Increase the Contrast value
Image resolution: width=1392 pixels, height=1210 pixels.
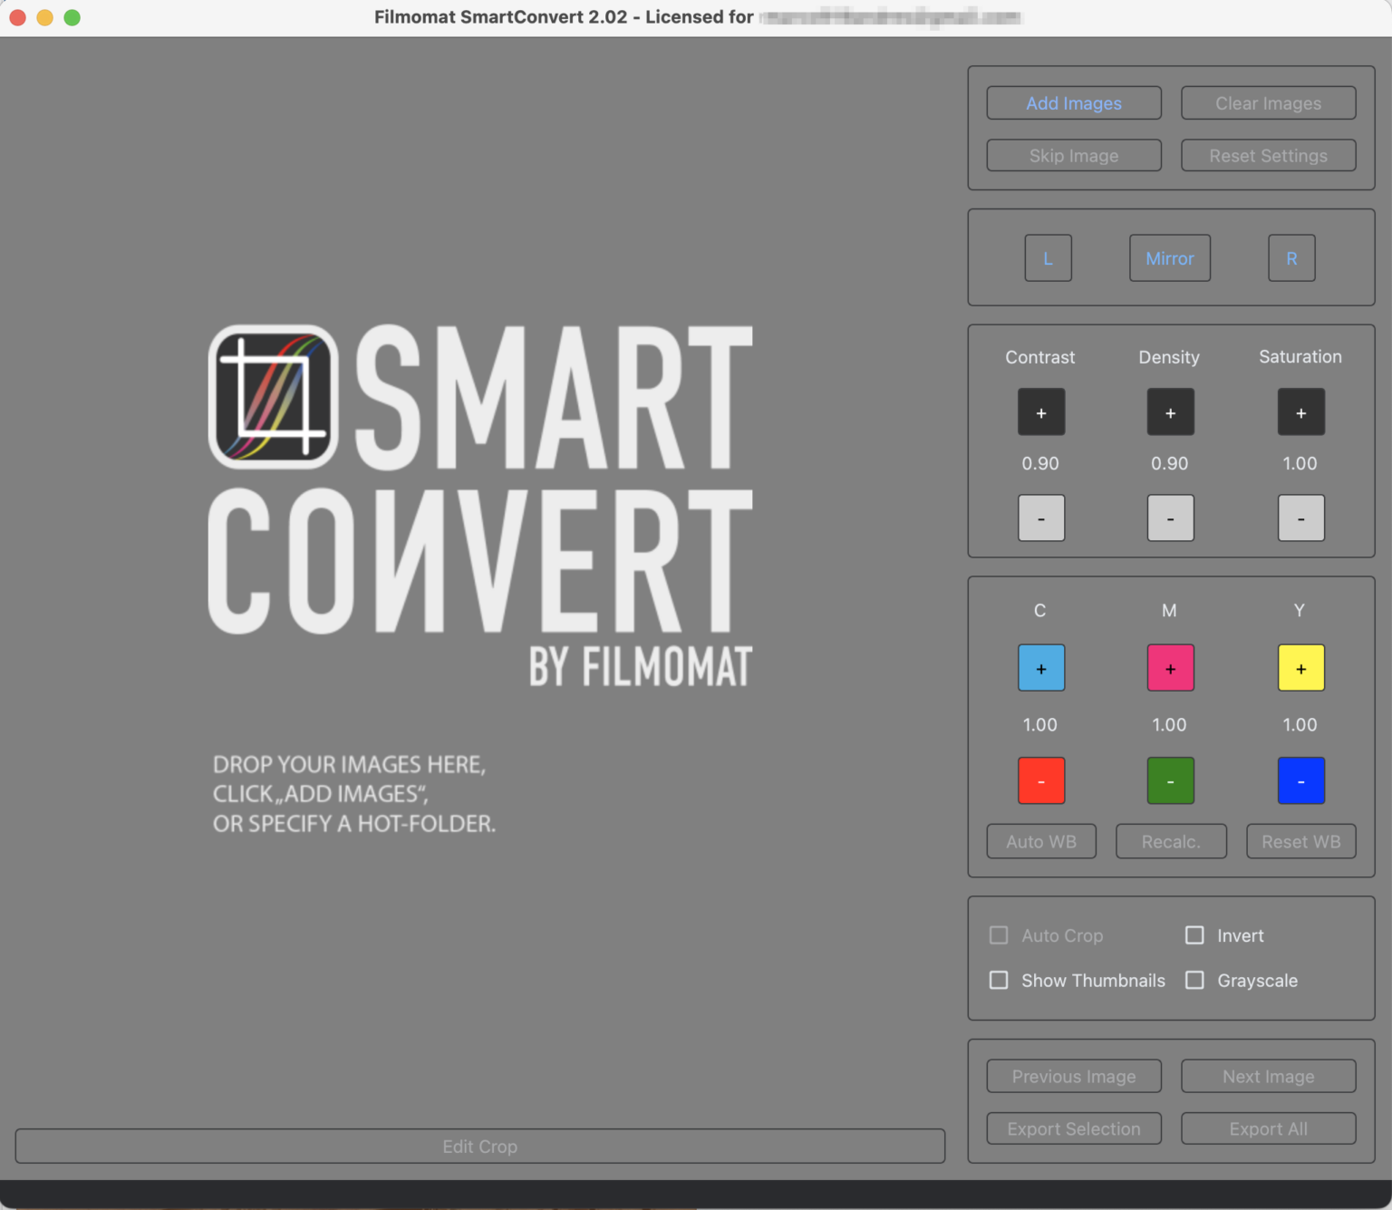point(1040,412)
